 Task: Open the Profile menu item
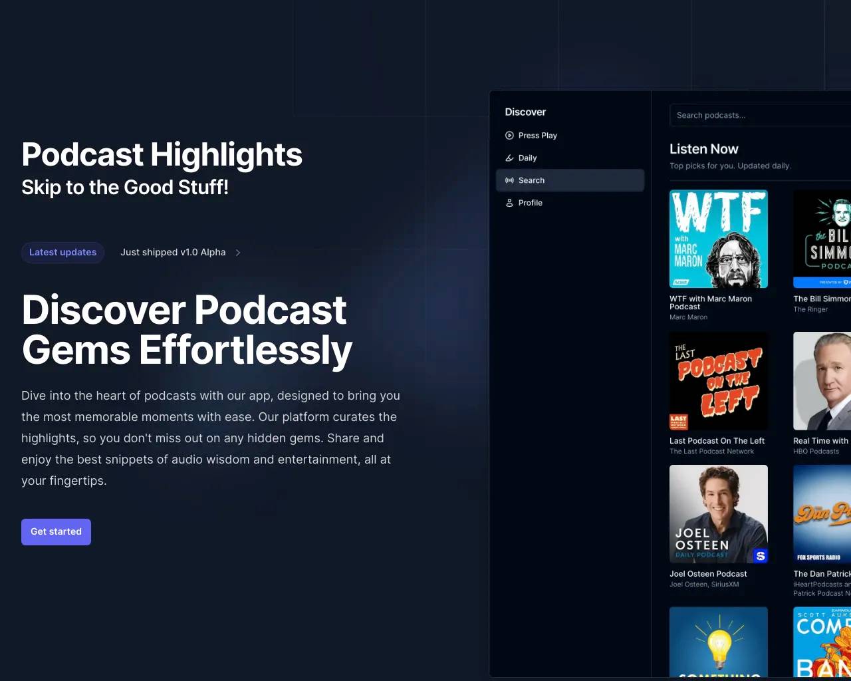click(570, 203)
